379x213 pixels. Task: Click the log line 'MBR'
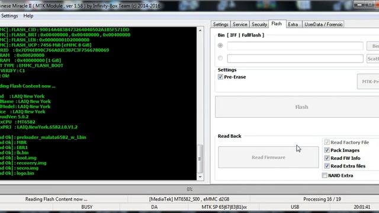pyautogui.click(x=22, y=143)
